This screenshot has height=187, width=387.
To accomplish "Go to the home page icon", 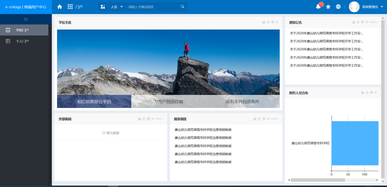I will 60,7.
